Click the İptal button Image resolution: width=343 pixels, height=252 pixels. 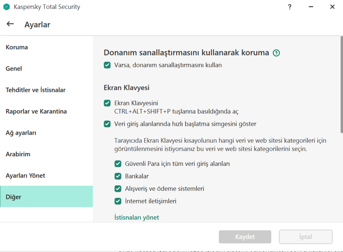[305, 237]
